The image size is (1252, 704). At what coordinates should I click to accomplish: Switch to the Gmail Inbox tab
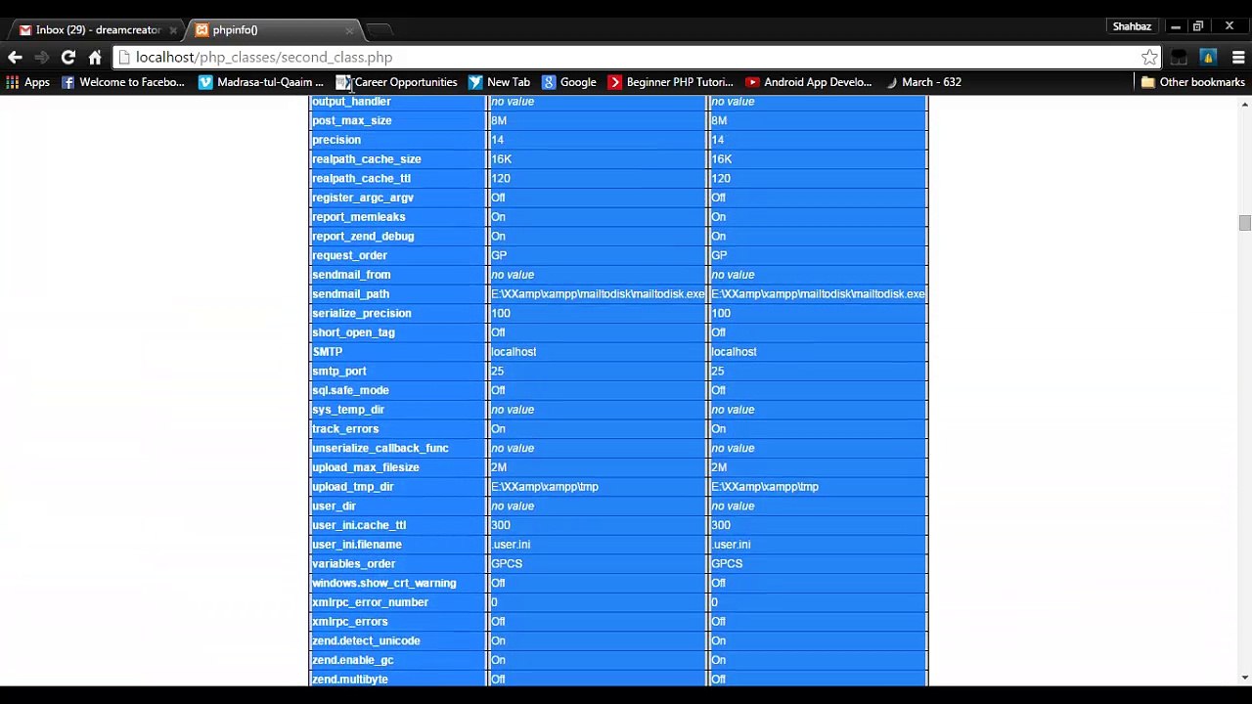(x=98, y=29)
